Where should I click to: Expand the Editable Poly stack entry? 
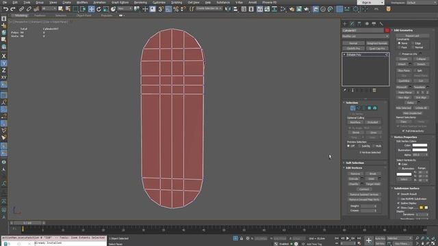point(344,55)
